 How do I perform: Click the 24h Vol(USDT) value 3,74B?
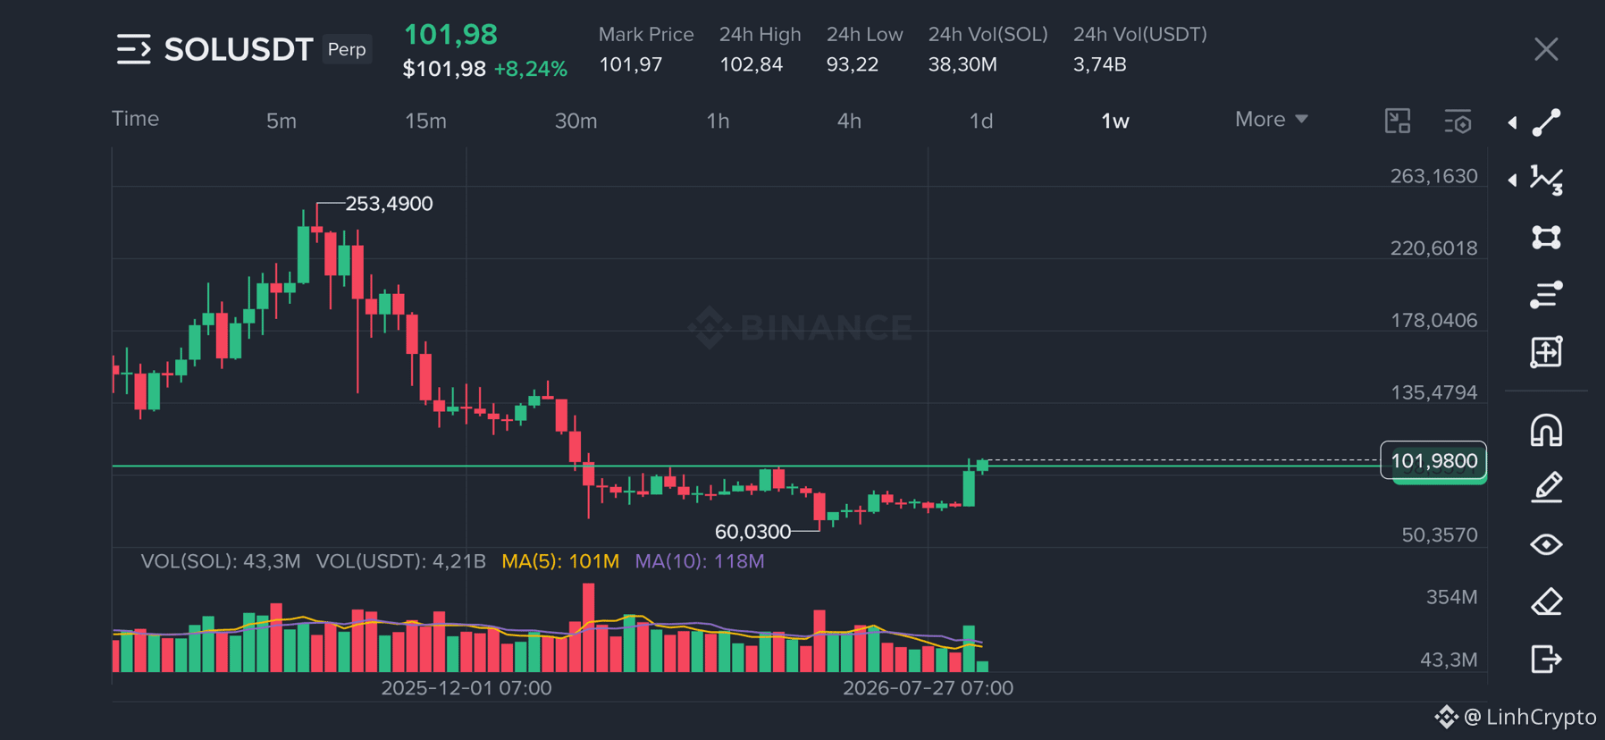click(x=1100, y=64)
